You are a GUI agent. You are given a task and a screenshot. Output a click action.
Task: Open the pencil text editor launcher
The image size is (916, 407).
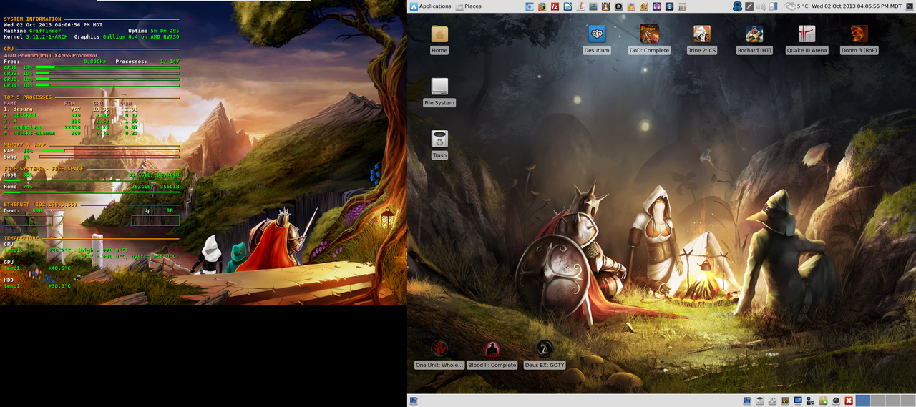[580, 6]
